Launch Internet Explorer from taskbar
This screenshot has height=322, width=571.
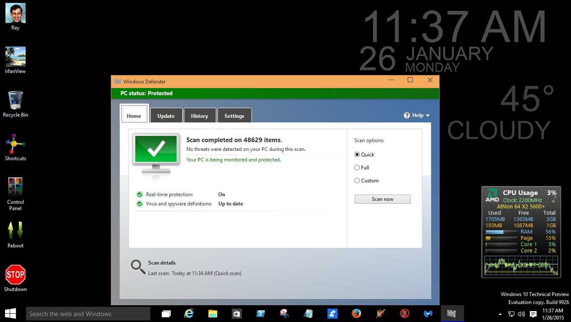point(189,314)
